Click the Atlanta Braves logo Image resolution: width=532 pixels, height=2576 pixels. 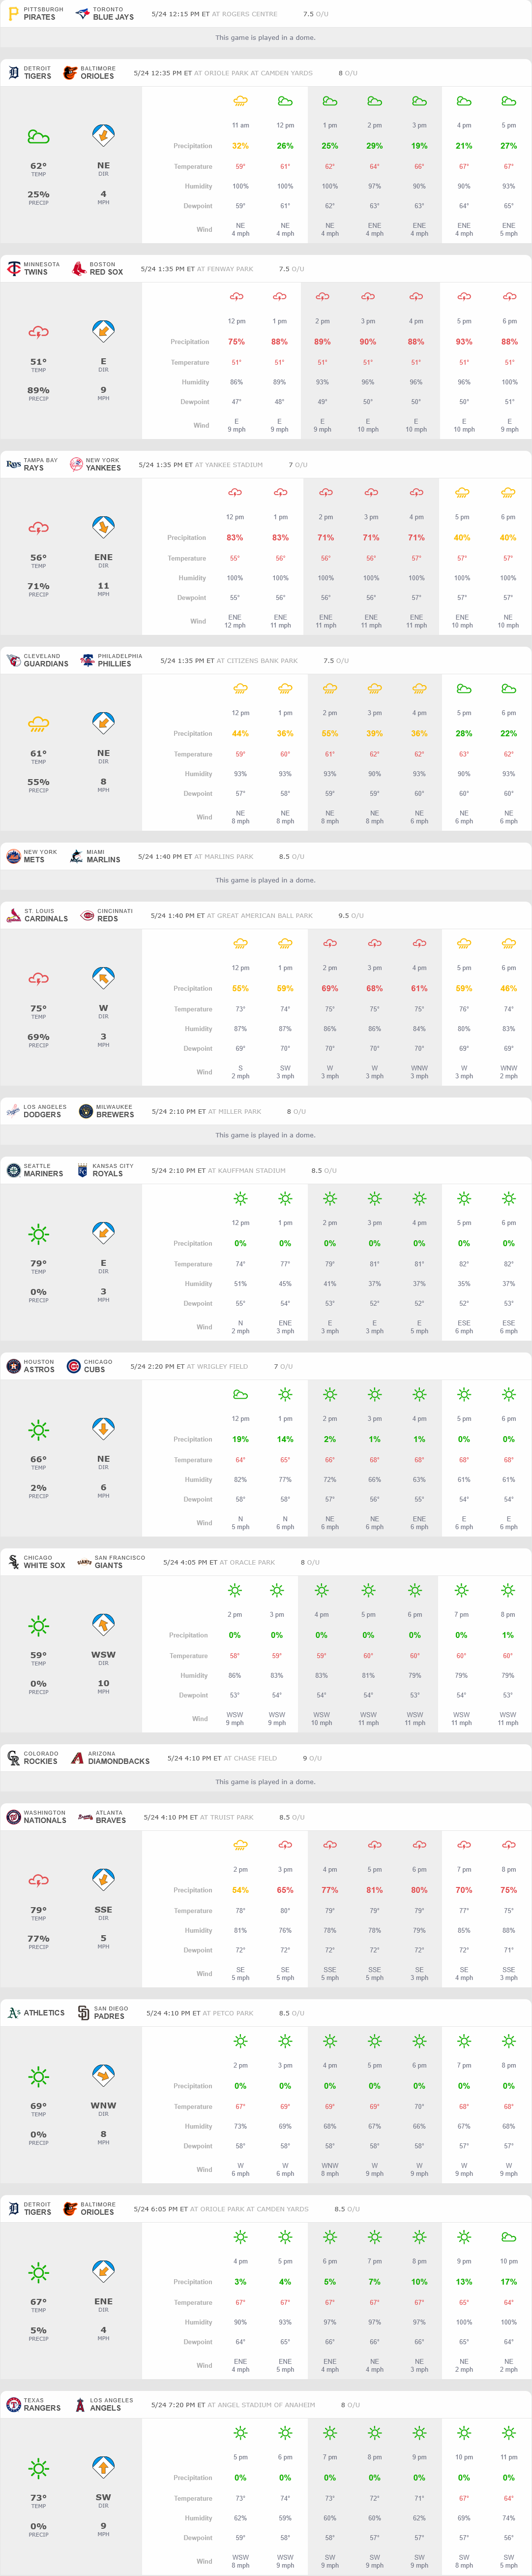(85, 1818)
